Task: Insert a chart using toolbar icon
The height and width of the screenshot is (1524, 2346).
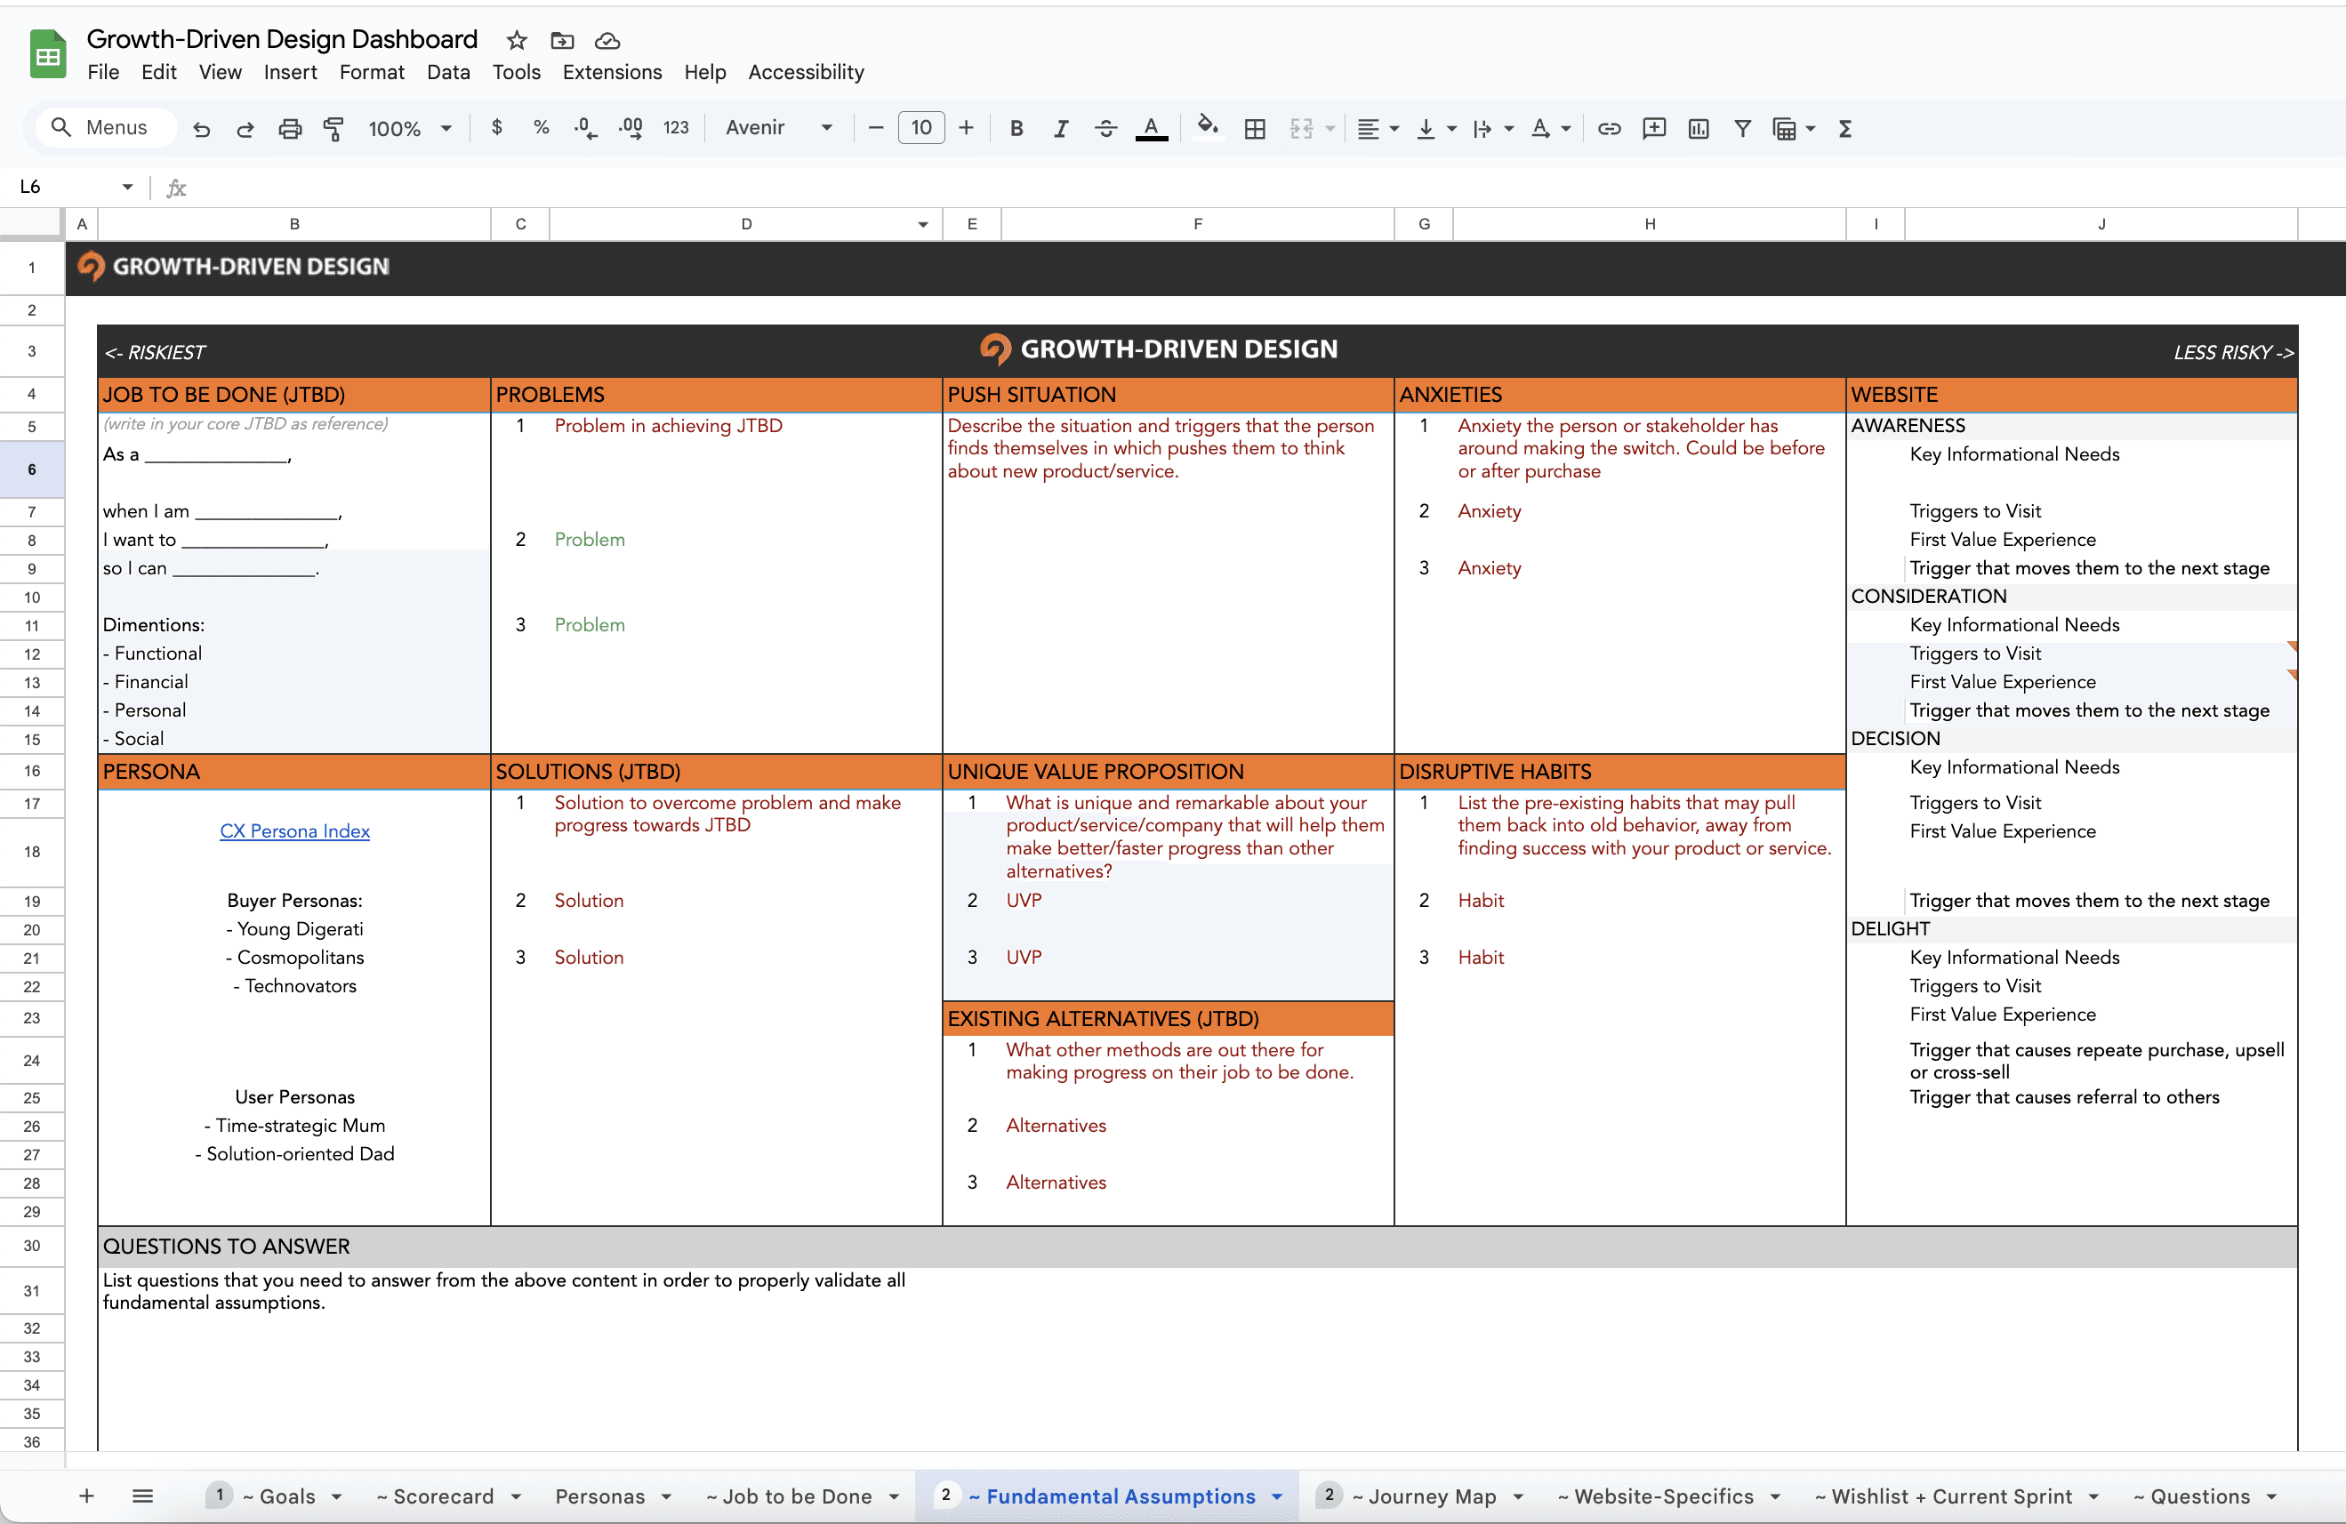Action: point(1698,128)
